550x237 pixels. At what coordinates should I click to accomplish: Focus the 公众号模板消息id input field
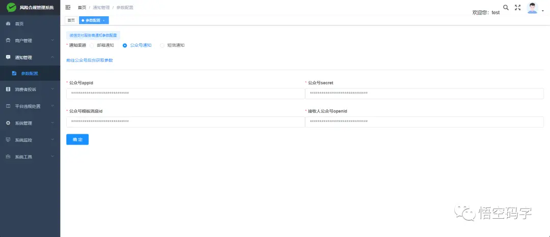point(185,122)
